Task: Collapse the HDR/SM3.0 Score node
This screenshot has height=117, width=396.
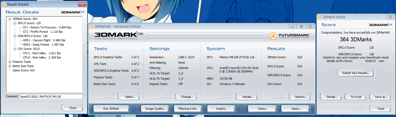Action: 15,36
